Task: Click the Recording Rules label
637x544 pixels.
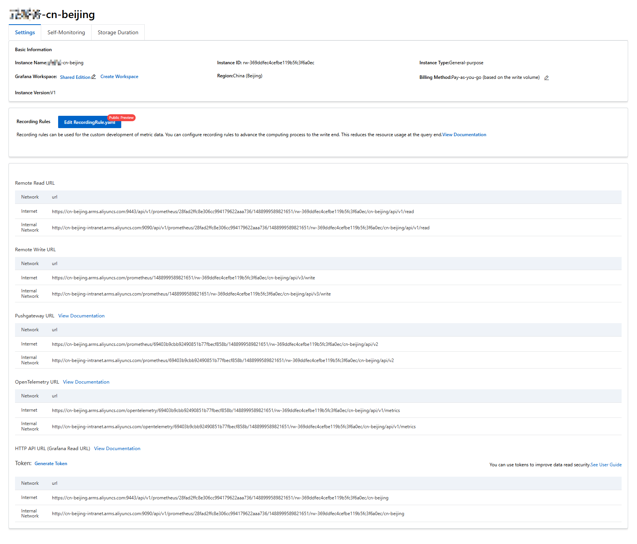Action: (x=33, y=122)
